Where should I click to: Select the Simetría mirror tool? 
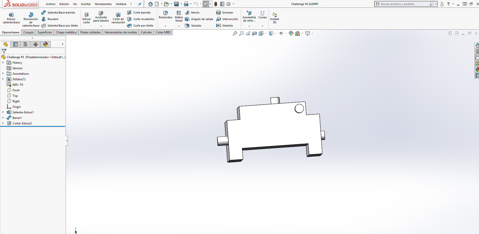click(224, 26)
